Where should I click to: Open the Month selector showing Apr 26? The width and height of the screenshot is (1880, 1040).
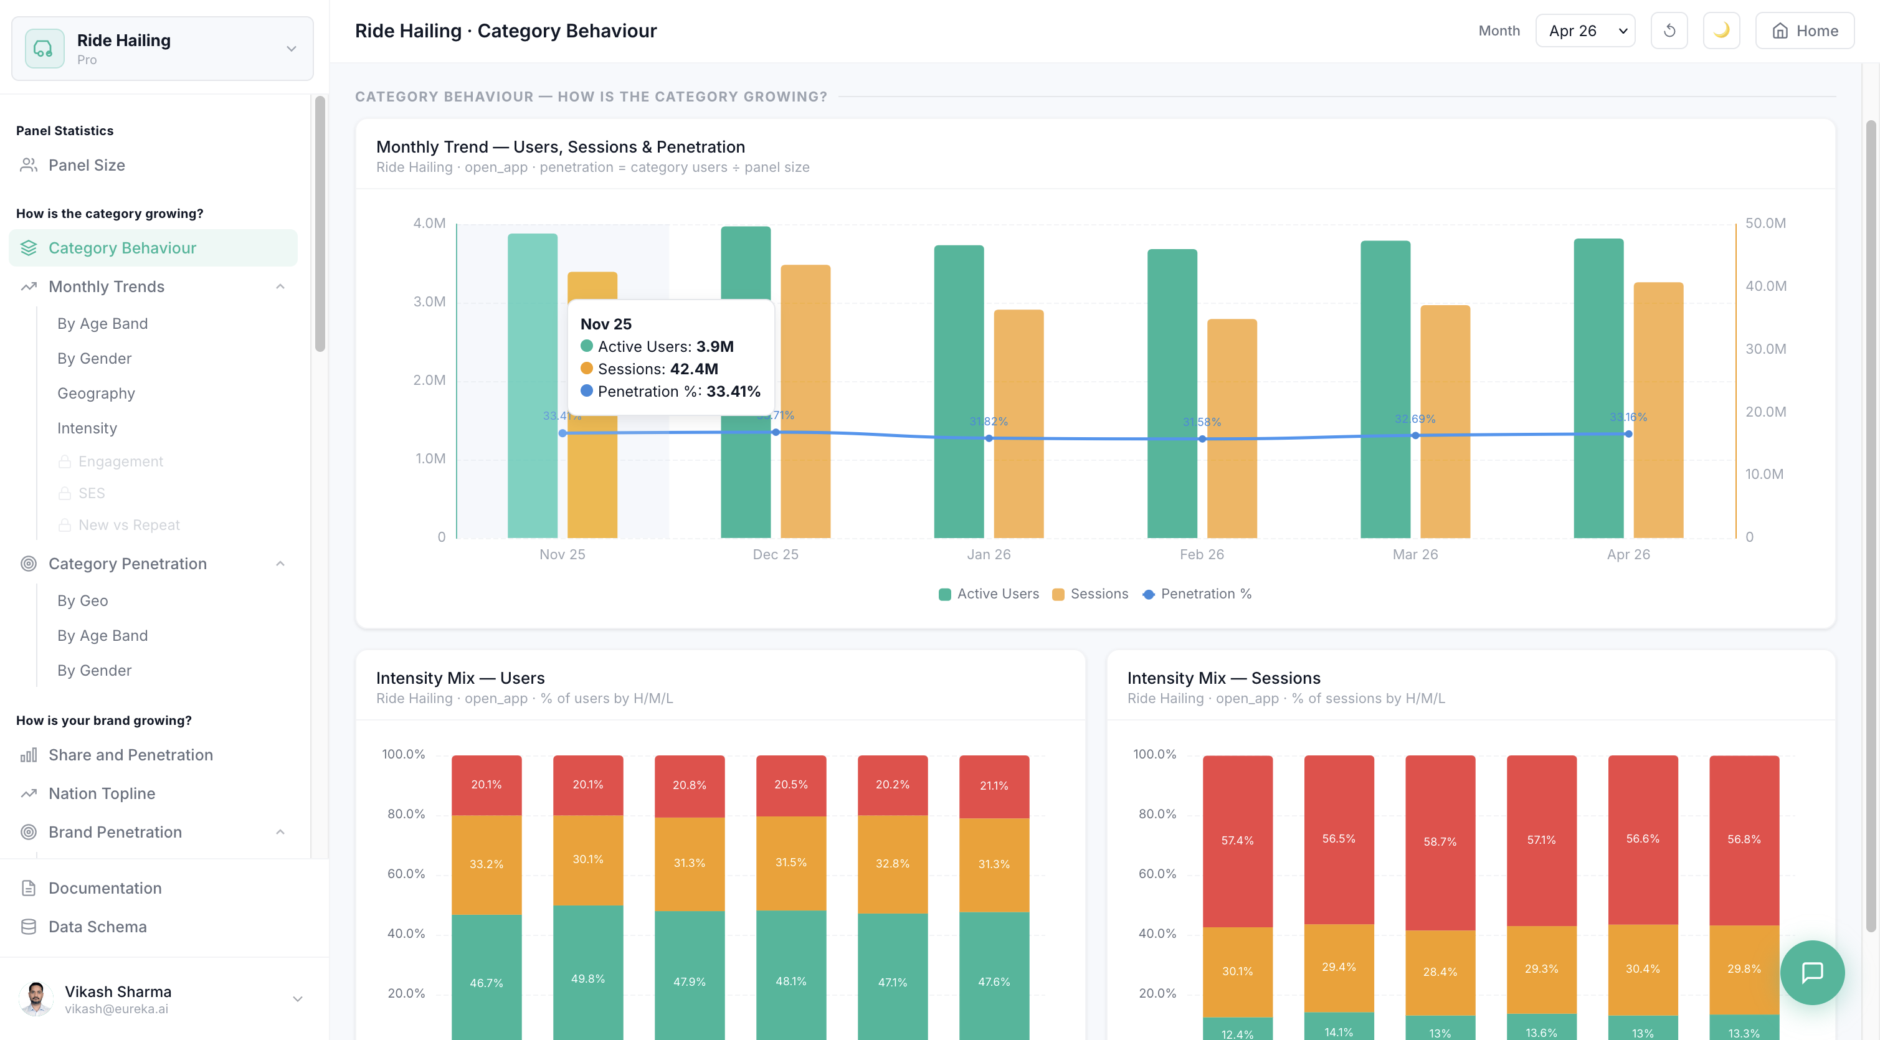[x=1585, y=31]
